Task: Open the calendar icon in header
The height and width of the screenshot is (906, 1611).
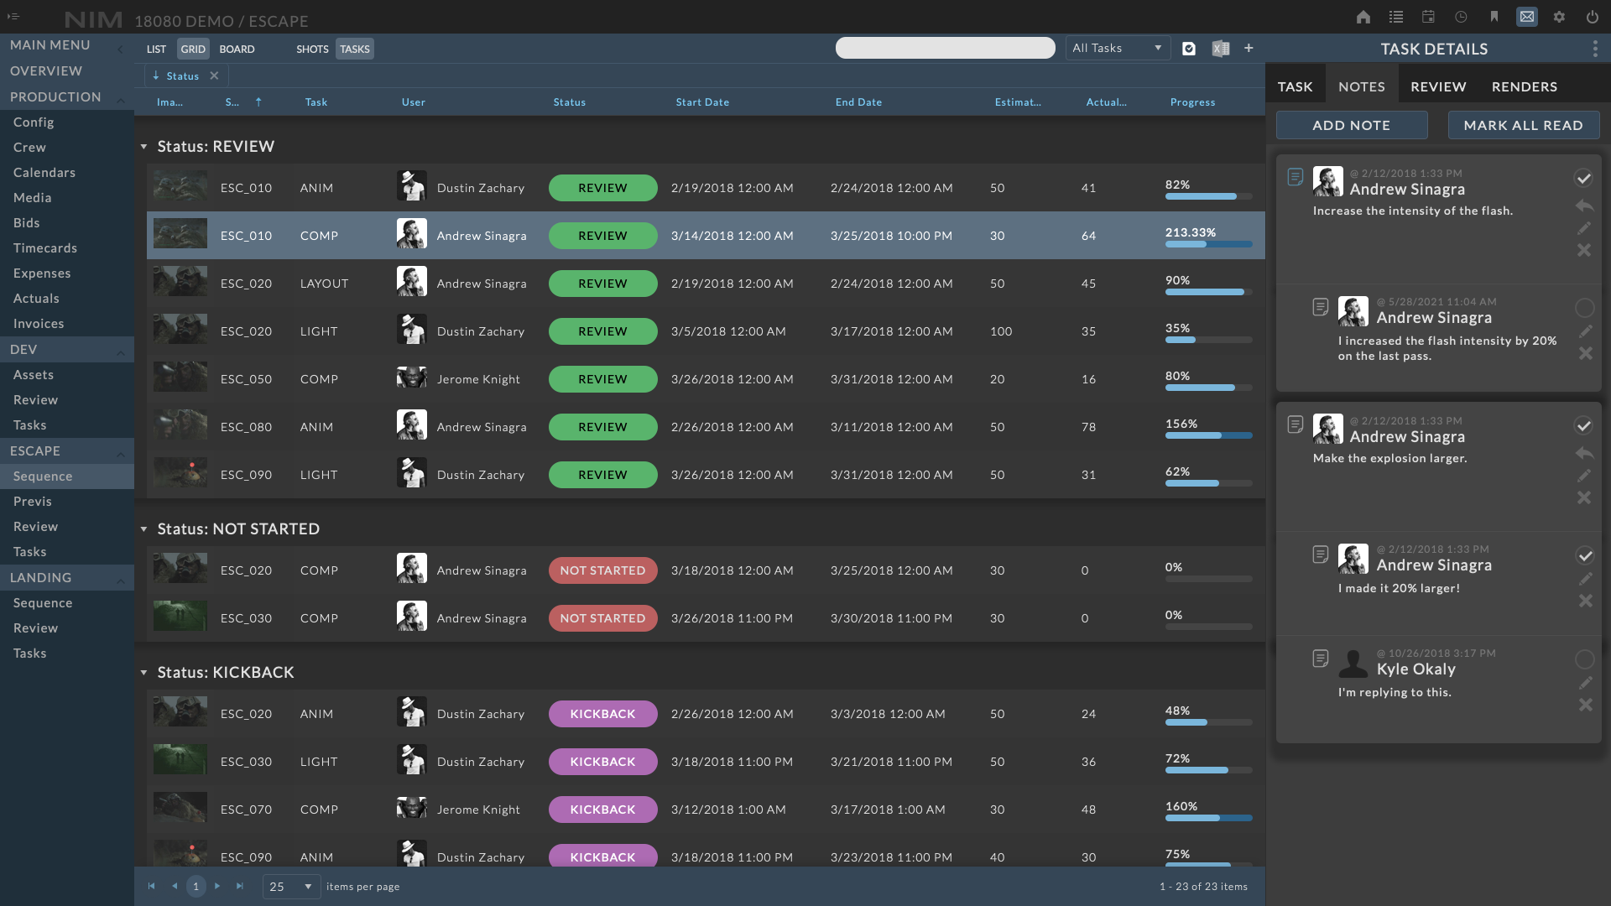Action: 1428,17
